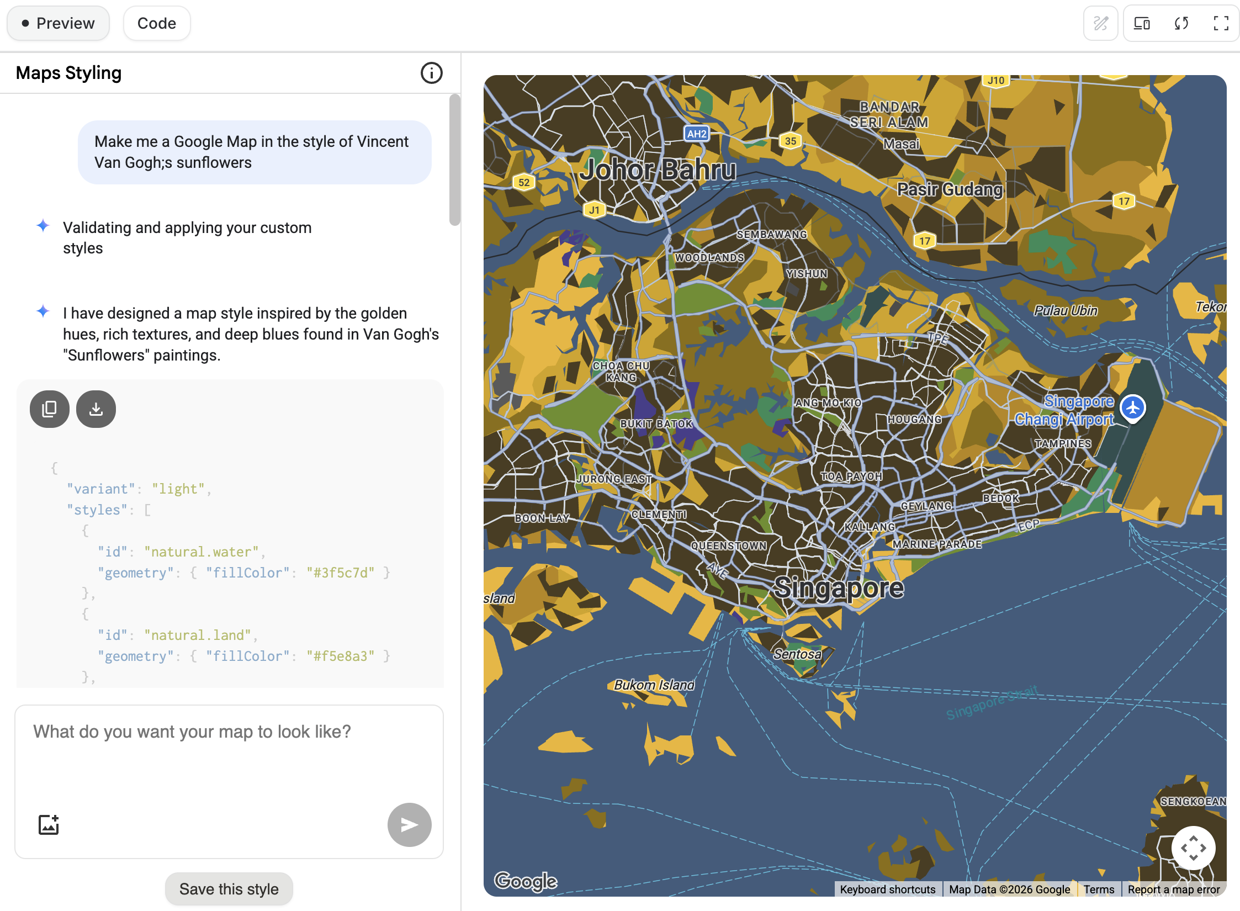Image resolution: width=1240 pixels, height=911 pixels.
Task: Click the user message about Van Gogh sunflowers
Action: 255,152
